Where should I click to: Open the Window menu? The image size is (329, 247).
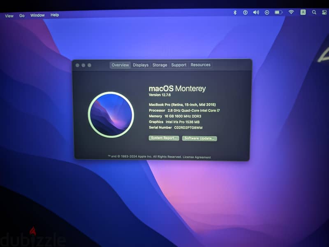pyautogui.click(x=37, y=15)
